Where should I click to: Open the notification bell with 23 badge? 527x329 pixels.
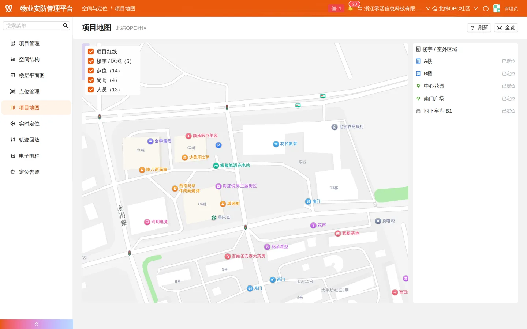click(x=351, y=8)
